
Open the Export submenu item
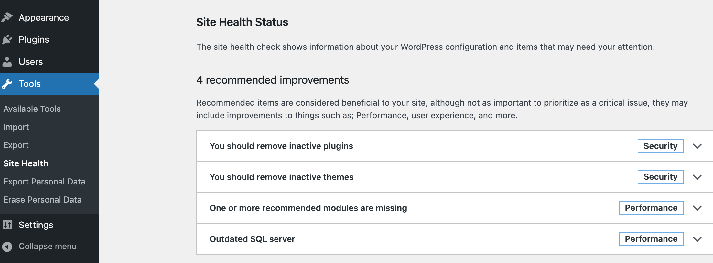click(16, 145)
